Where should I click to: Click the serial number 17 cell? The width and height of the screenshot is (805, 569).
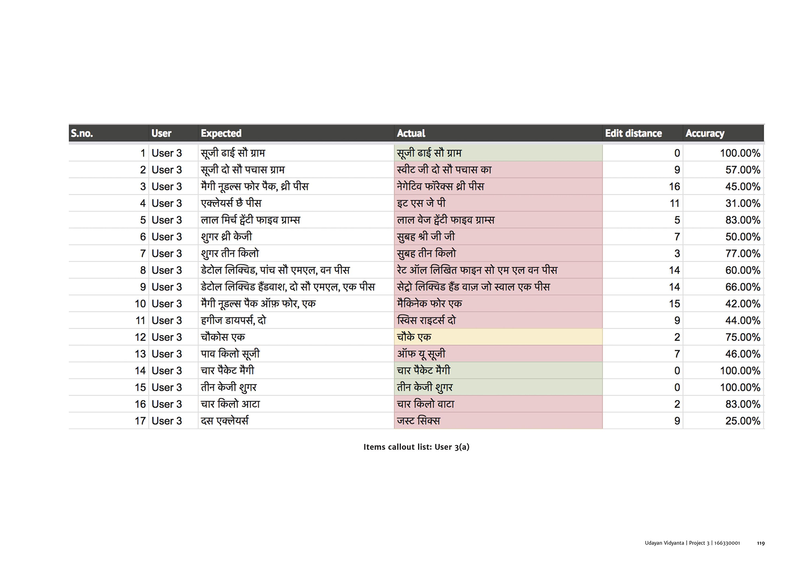coord(140,421)
